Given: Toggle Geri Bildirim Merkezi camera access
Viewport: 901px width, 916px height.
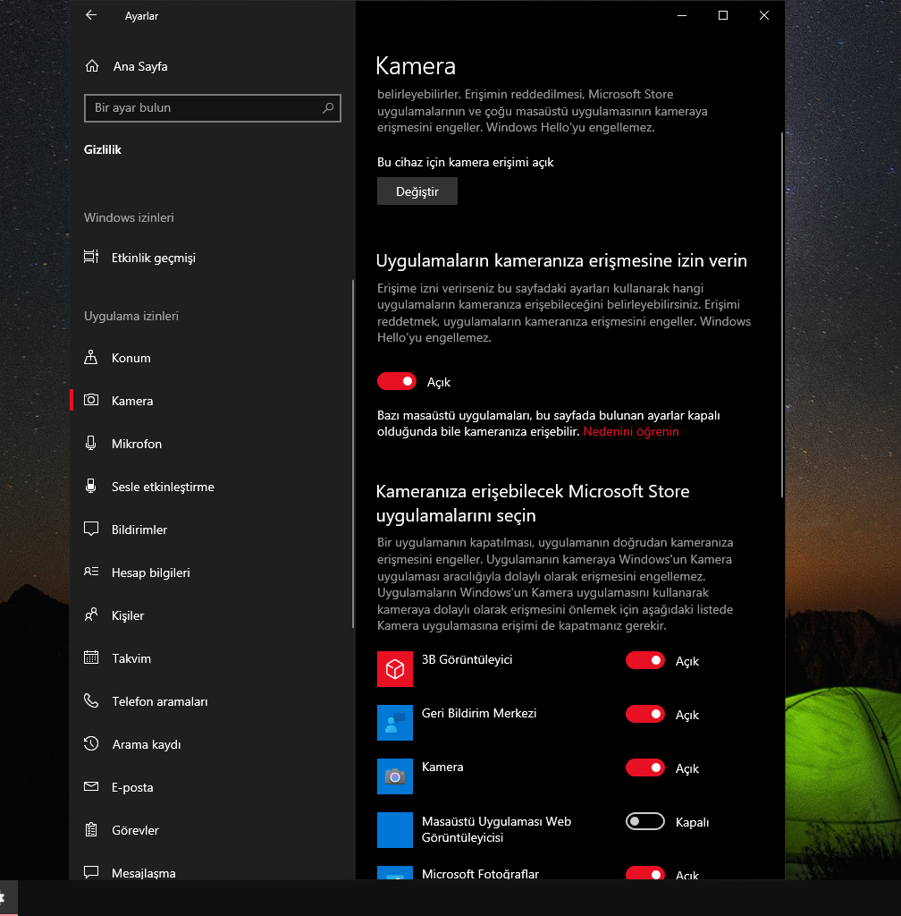Looking at the screenshot, I should [644, 715].
